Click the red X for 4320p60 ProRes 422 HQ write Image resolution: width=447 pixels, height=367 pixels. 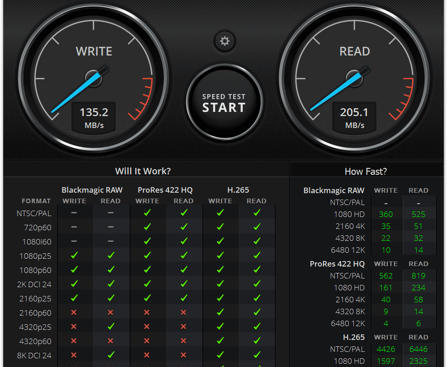coord(147,341)
